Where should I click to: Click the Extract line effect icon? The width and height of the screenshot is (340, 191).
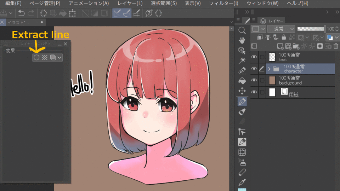click(x=36, y=57)
